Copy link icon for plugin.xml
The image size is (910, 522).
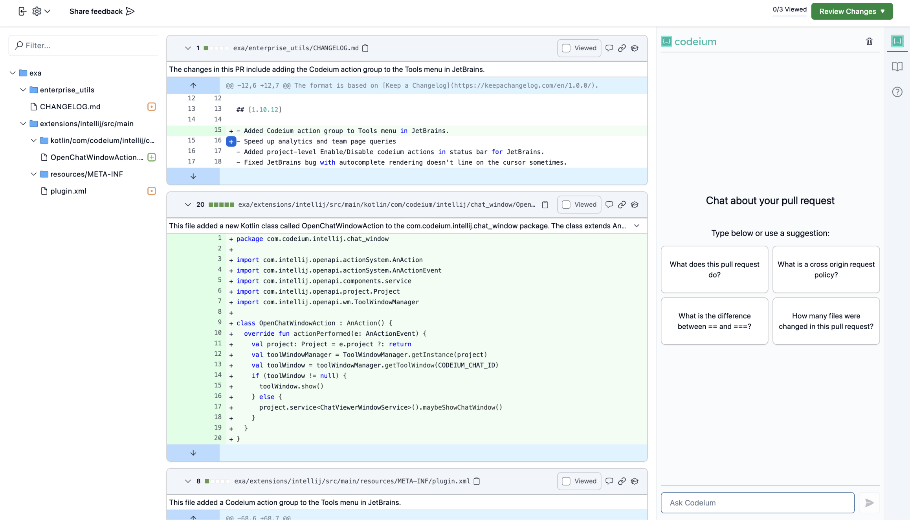pos(622,482)
